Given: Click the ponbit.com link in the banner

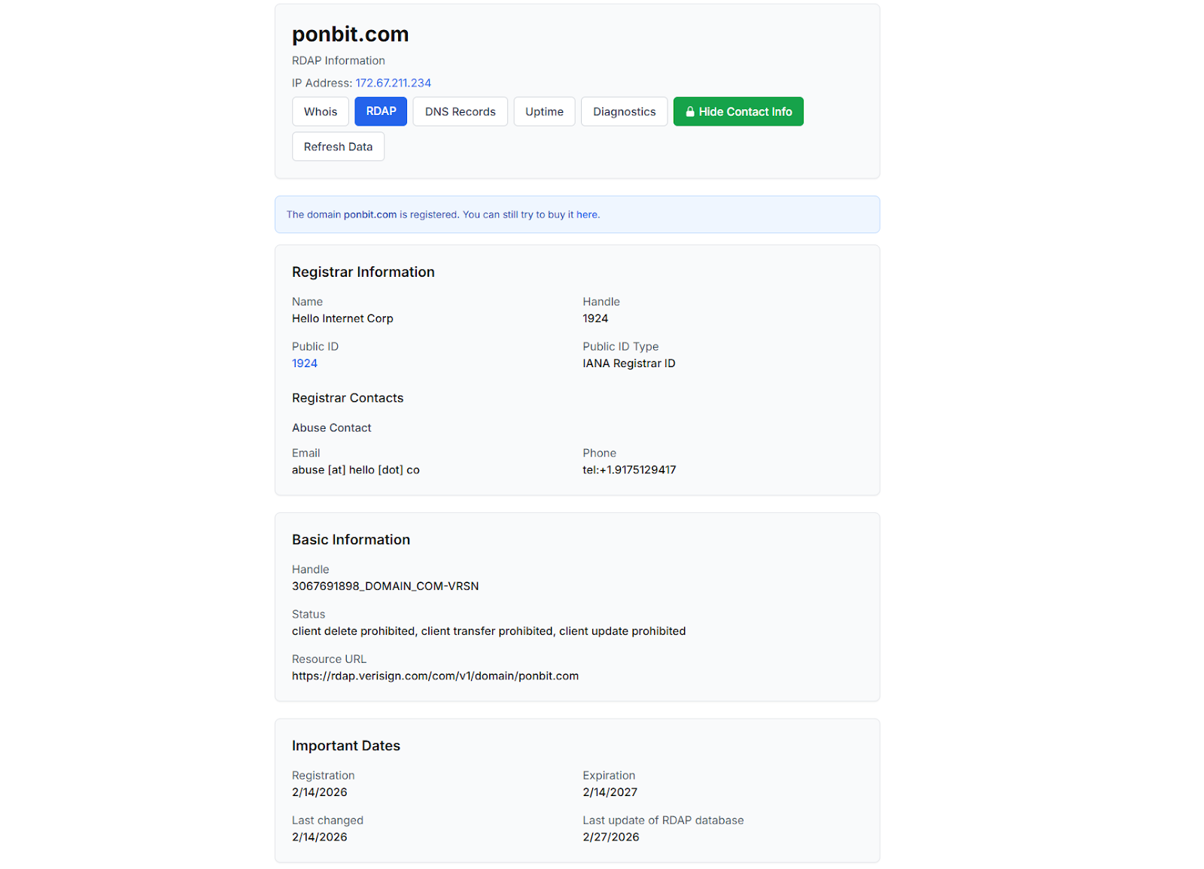Looking at the screenshot, I should click(x=369, y=215).
